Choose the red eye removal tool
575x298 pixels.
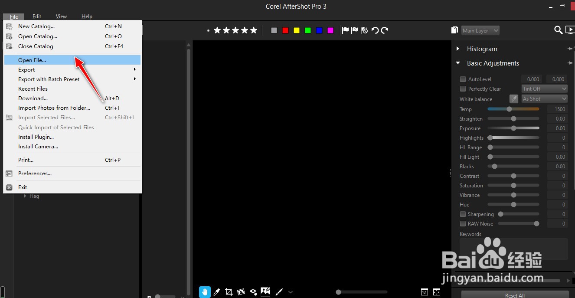(x=253, y=292)
